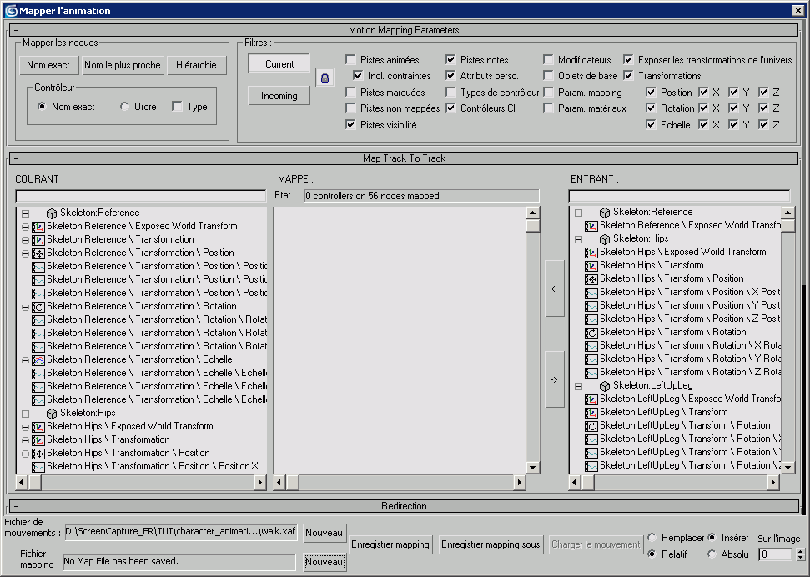Collapse Skeleton:Reference \ Transformation \ Position in COURANT

coord(25,253)
